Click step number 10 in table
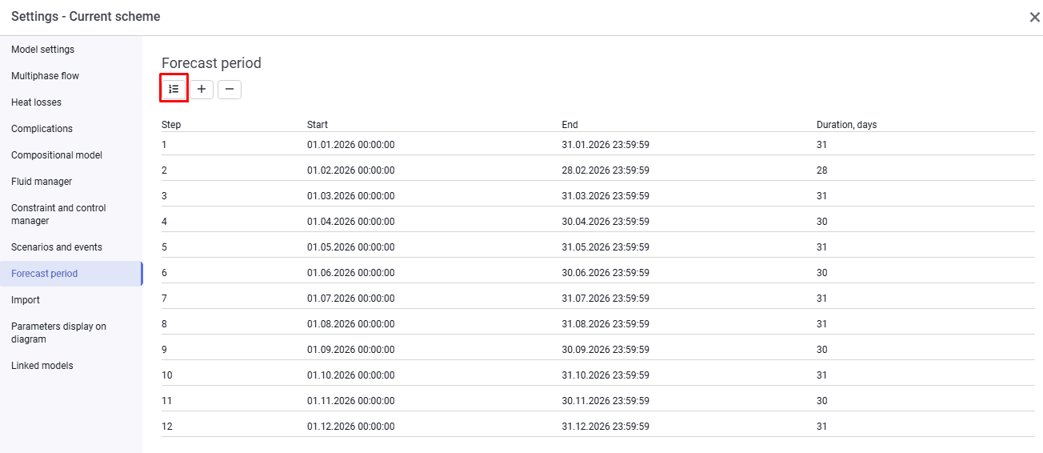Screen dimensions: 1043x453 pyautogui.click(x=166, y=375)
